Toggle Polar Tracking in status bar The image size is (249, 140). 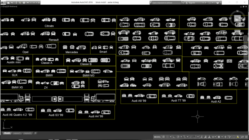point(178,137)
